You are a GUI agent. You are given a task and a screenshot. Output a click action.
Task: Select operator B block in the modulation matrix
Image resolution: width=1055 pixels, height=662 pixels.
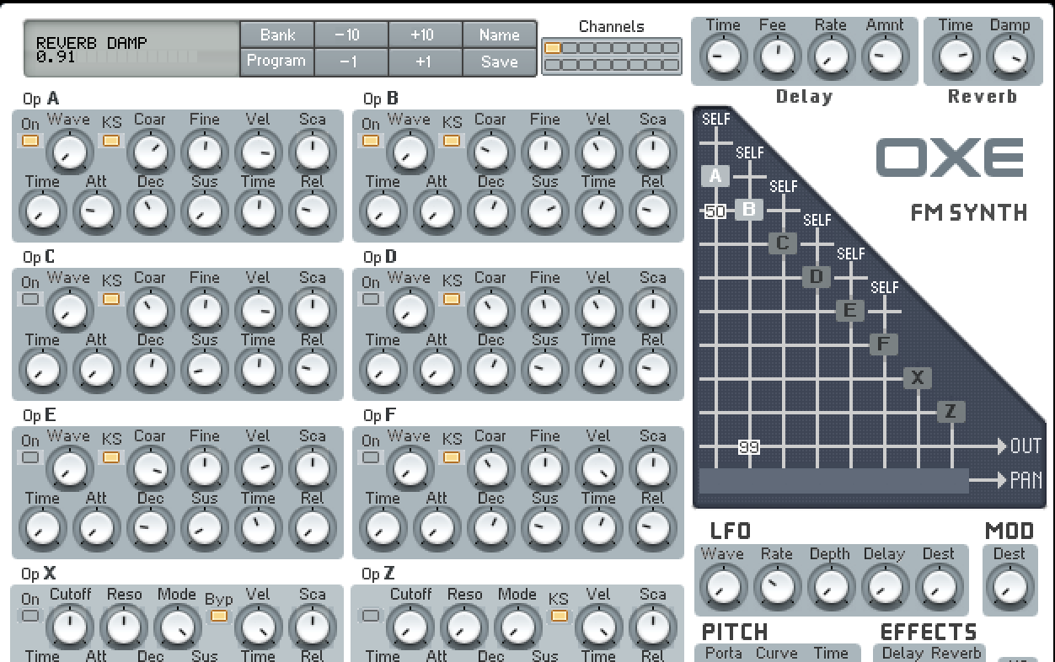(x=749, y=210)
